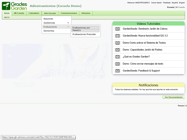
Task: Expand the Asistencias submenu
Action: coord(56,23)
